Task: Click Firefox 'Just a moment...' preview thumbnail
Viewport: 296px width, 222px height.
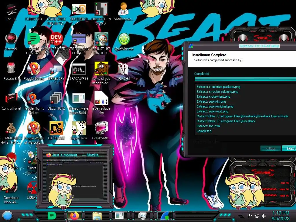Action: (x=75, y=176)
